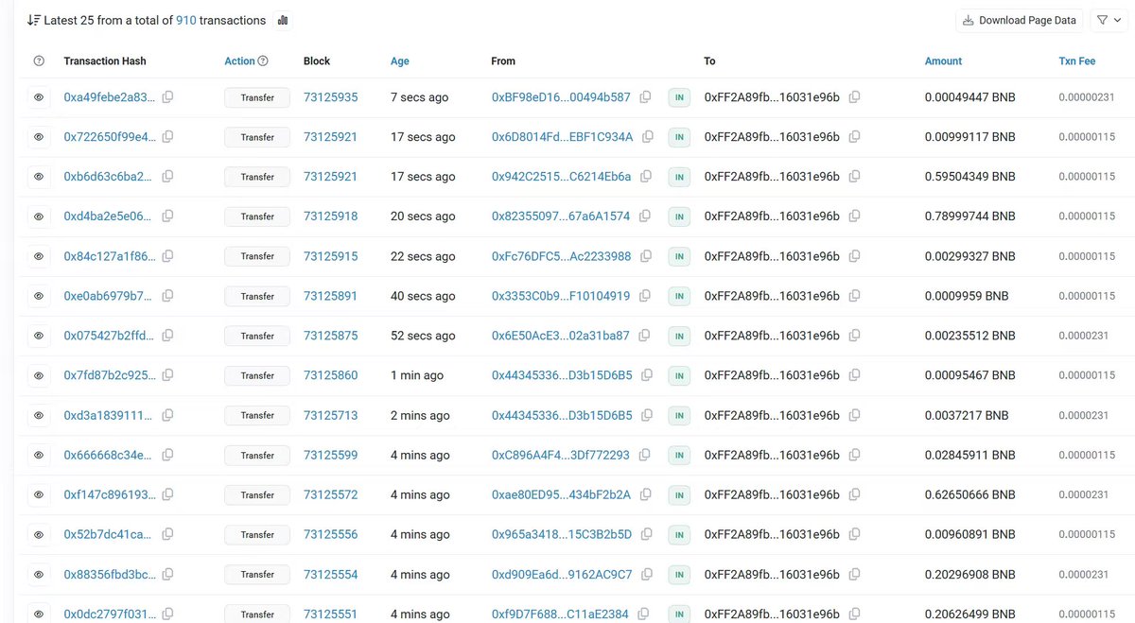Copy transaction hash 0x84c127a1f86
1135x623 pixels.
pos(167,256)
